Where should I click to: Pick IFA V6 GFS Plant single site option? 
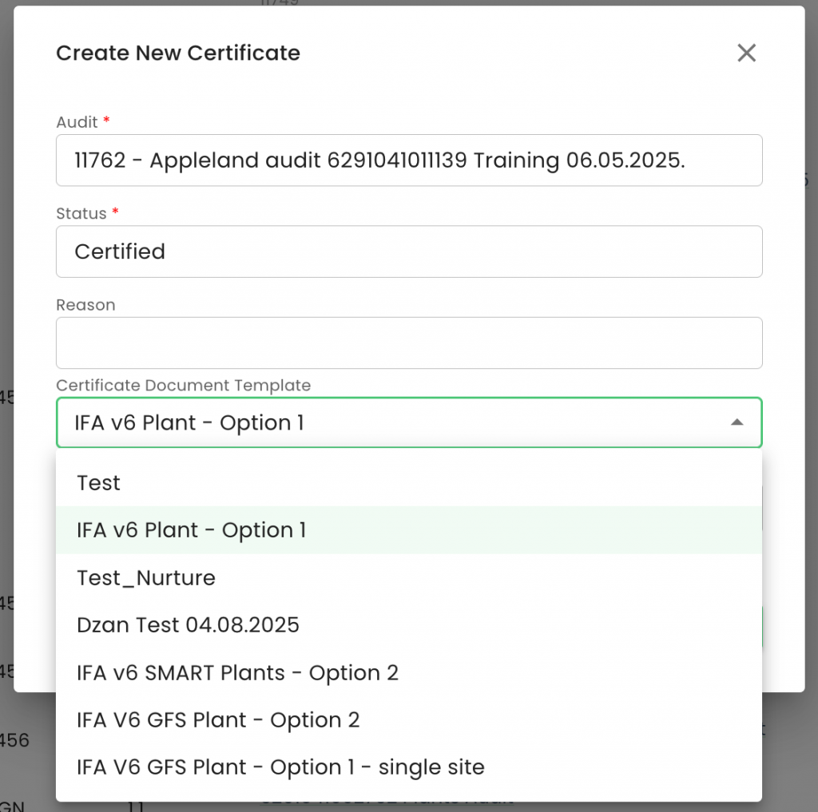[280, 767]
